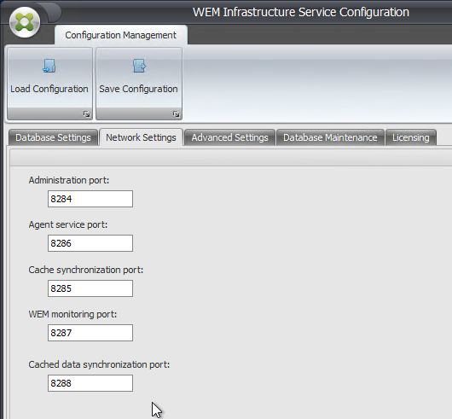Screen dimensions: 452x419
Task: Switch to the Licensing tab
Action: click(411, 137)
